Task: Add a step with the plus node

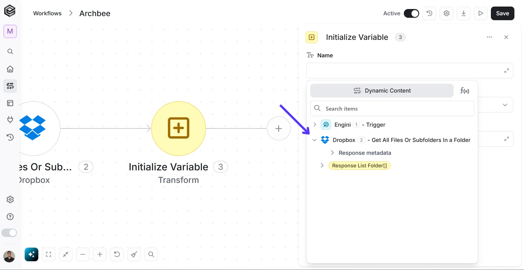Action: tap(279, 128)
